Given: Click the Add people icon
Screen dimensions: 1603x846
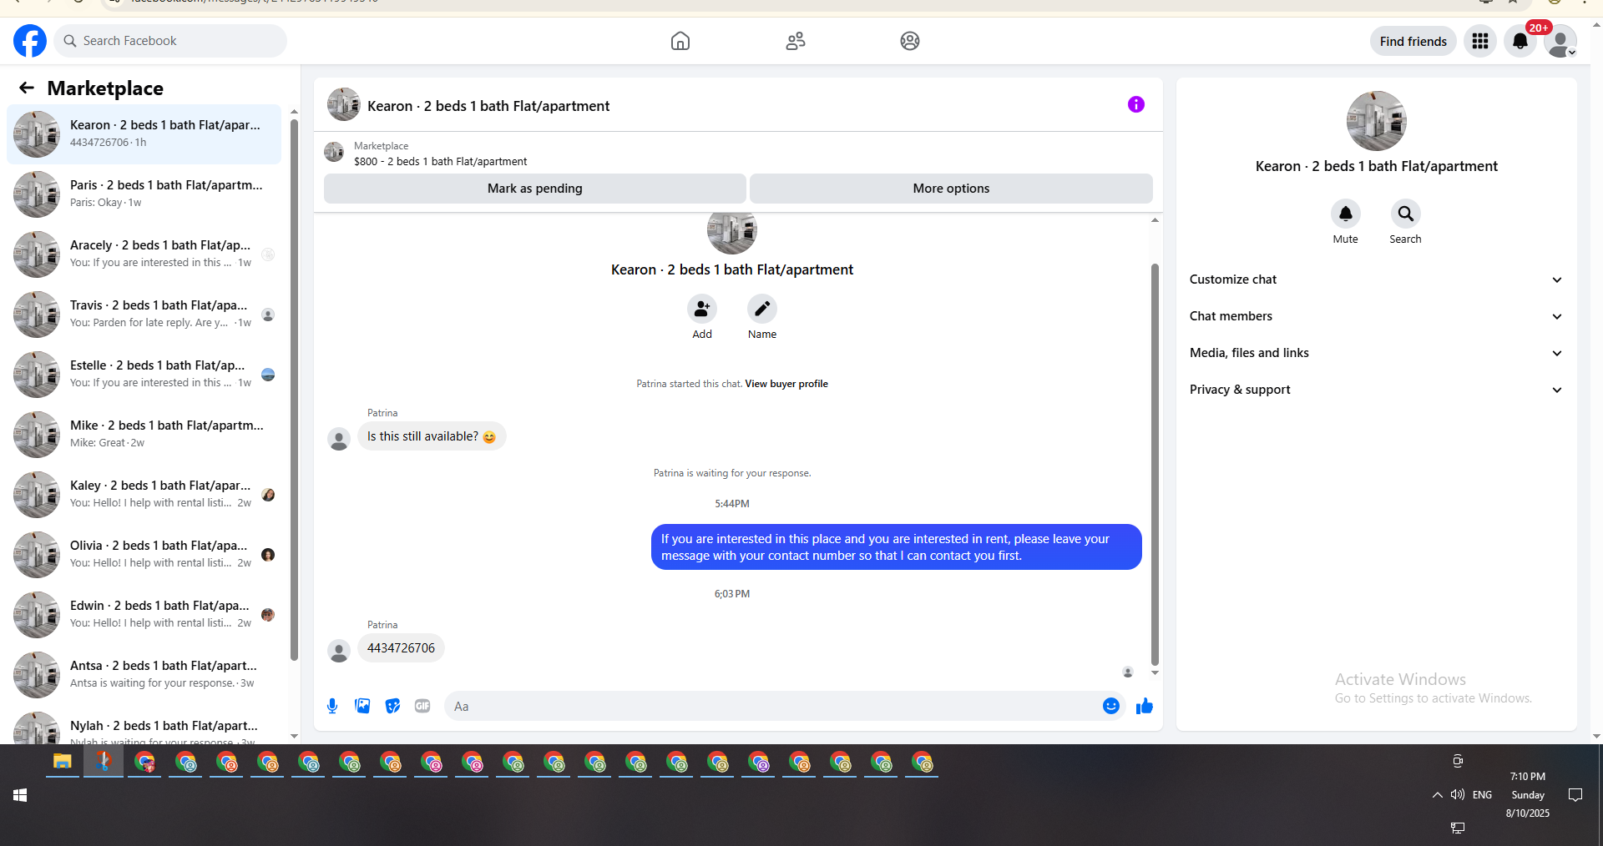Looking at the screenshot, I should pyautogui.click(x=702, y=309).
